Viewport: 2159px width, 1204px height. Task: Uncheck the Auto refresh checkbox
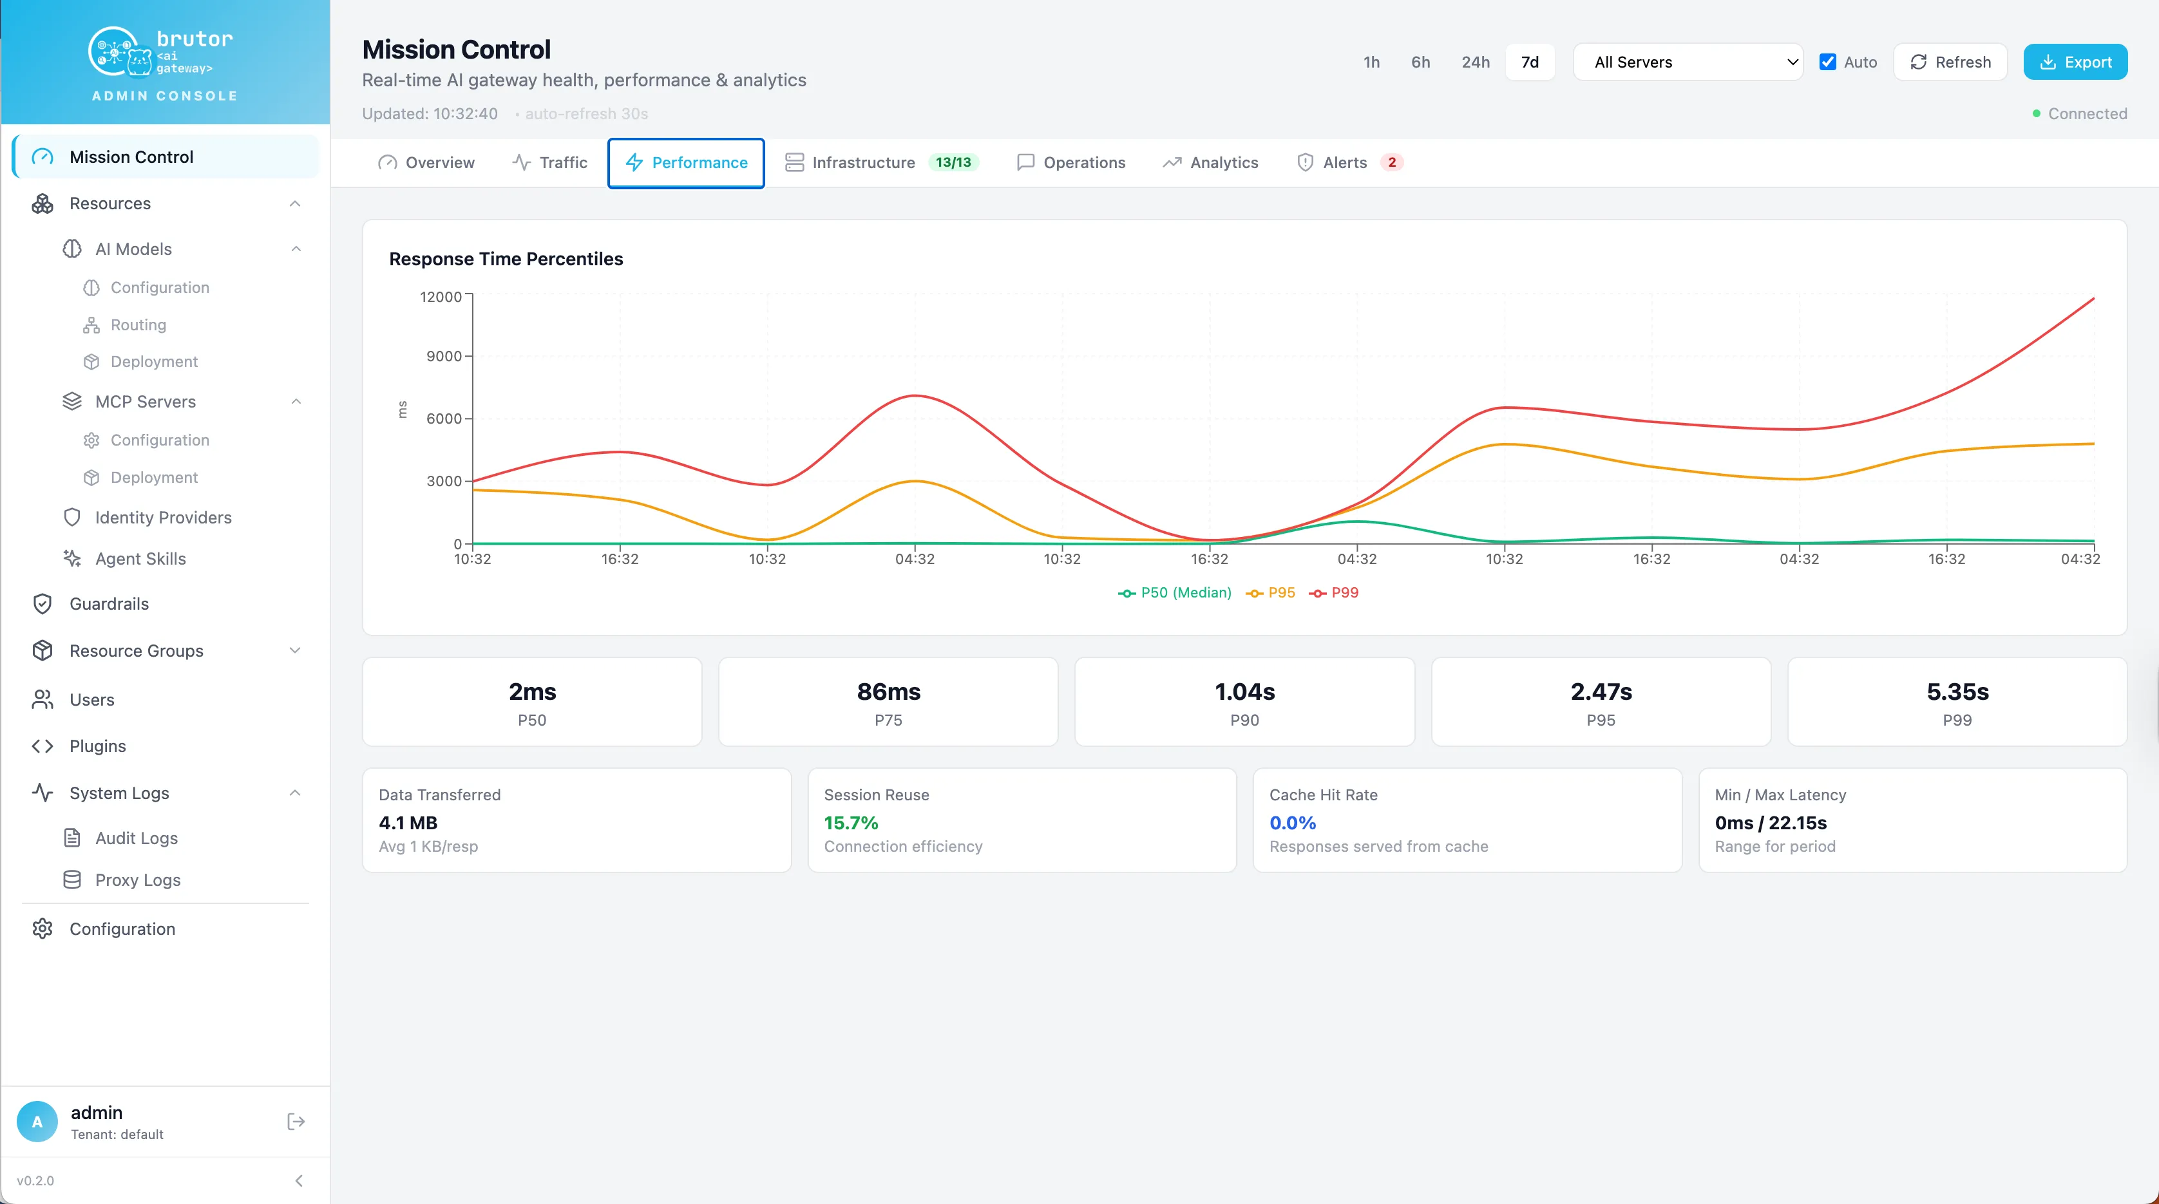point(1828,62)
